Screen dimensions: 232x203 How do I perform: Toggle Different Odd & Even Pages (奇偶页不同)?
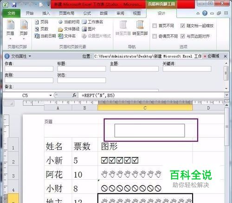(155, 36)
